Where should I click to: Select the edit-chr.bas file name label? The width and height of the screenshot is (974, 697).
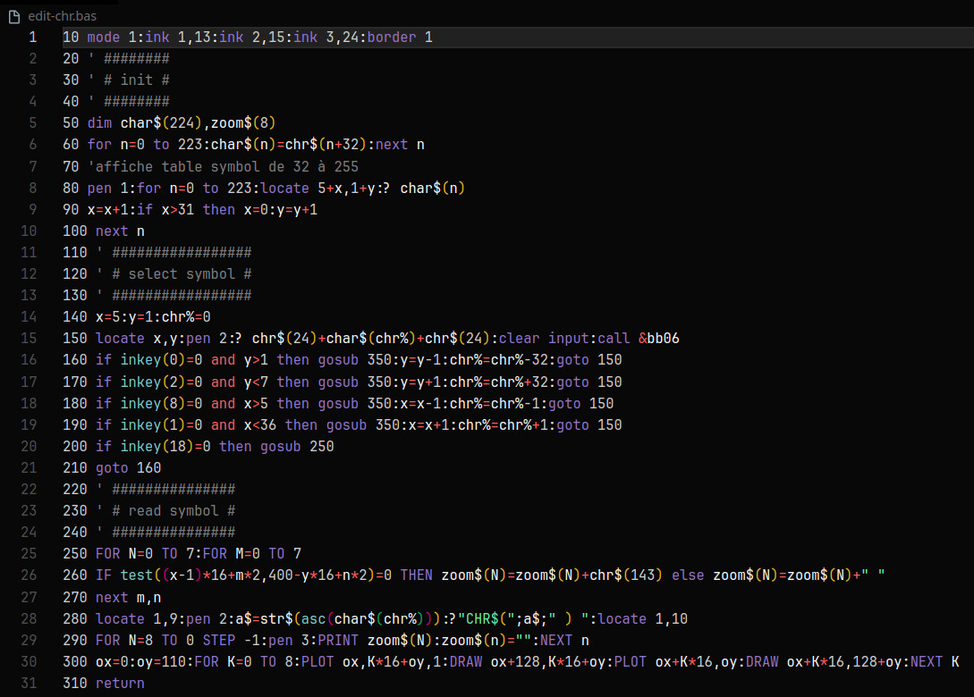coord(63,16)
